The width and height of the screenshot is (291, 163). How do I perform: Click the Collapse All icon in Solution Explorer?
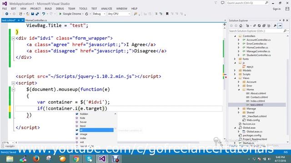tap(264, 26)
